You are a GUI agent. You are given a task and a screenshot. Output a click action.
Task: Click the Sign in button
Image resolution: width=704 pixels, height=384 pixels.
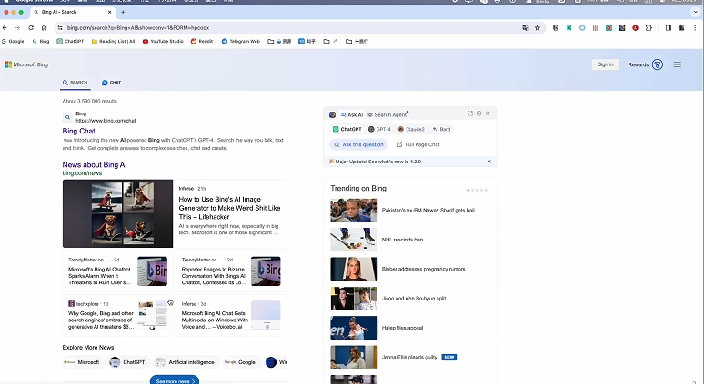pos(605,64)
